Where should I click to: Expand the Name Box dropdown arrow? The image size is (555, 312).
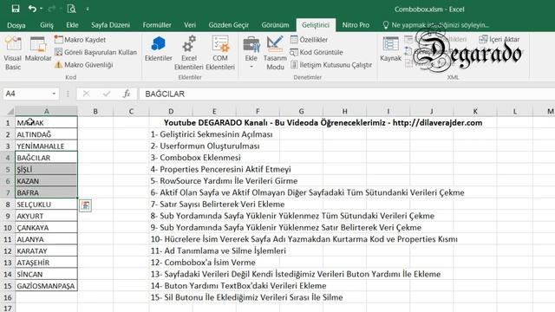(54, 94)
